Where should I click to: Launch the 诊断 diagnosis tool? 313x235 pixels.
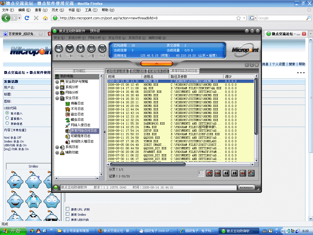point(70,49)
